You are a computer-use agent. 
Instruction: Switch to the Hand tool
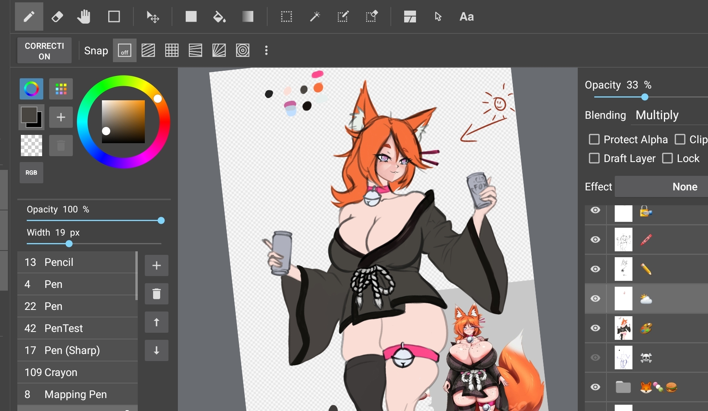click(x=84, y=17)
